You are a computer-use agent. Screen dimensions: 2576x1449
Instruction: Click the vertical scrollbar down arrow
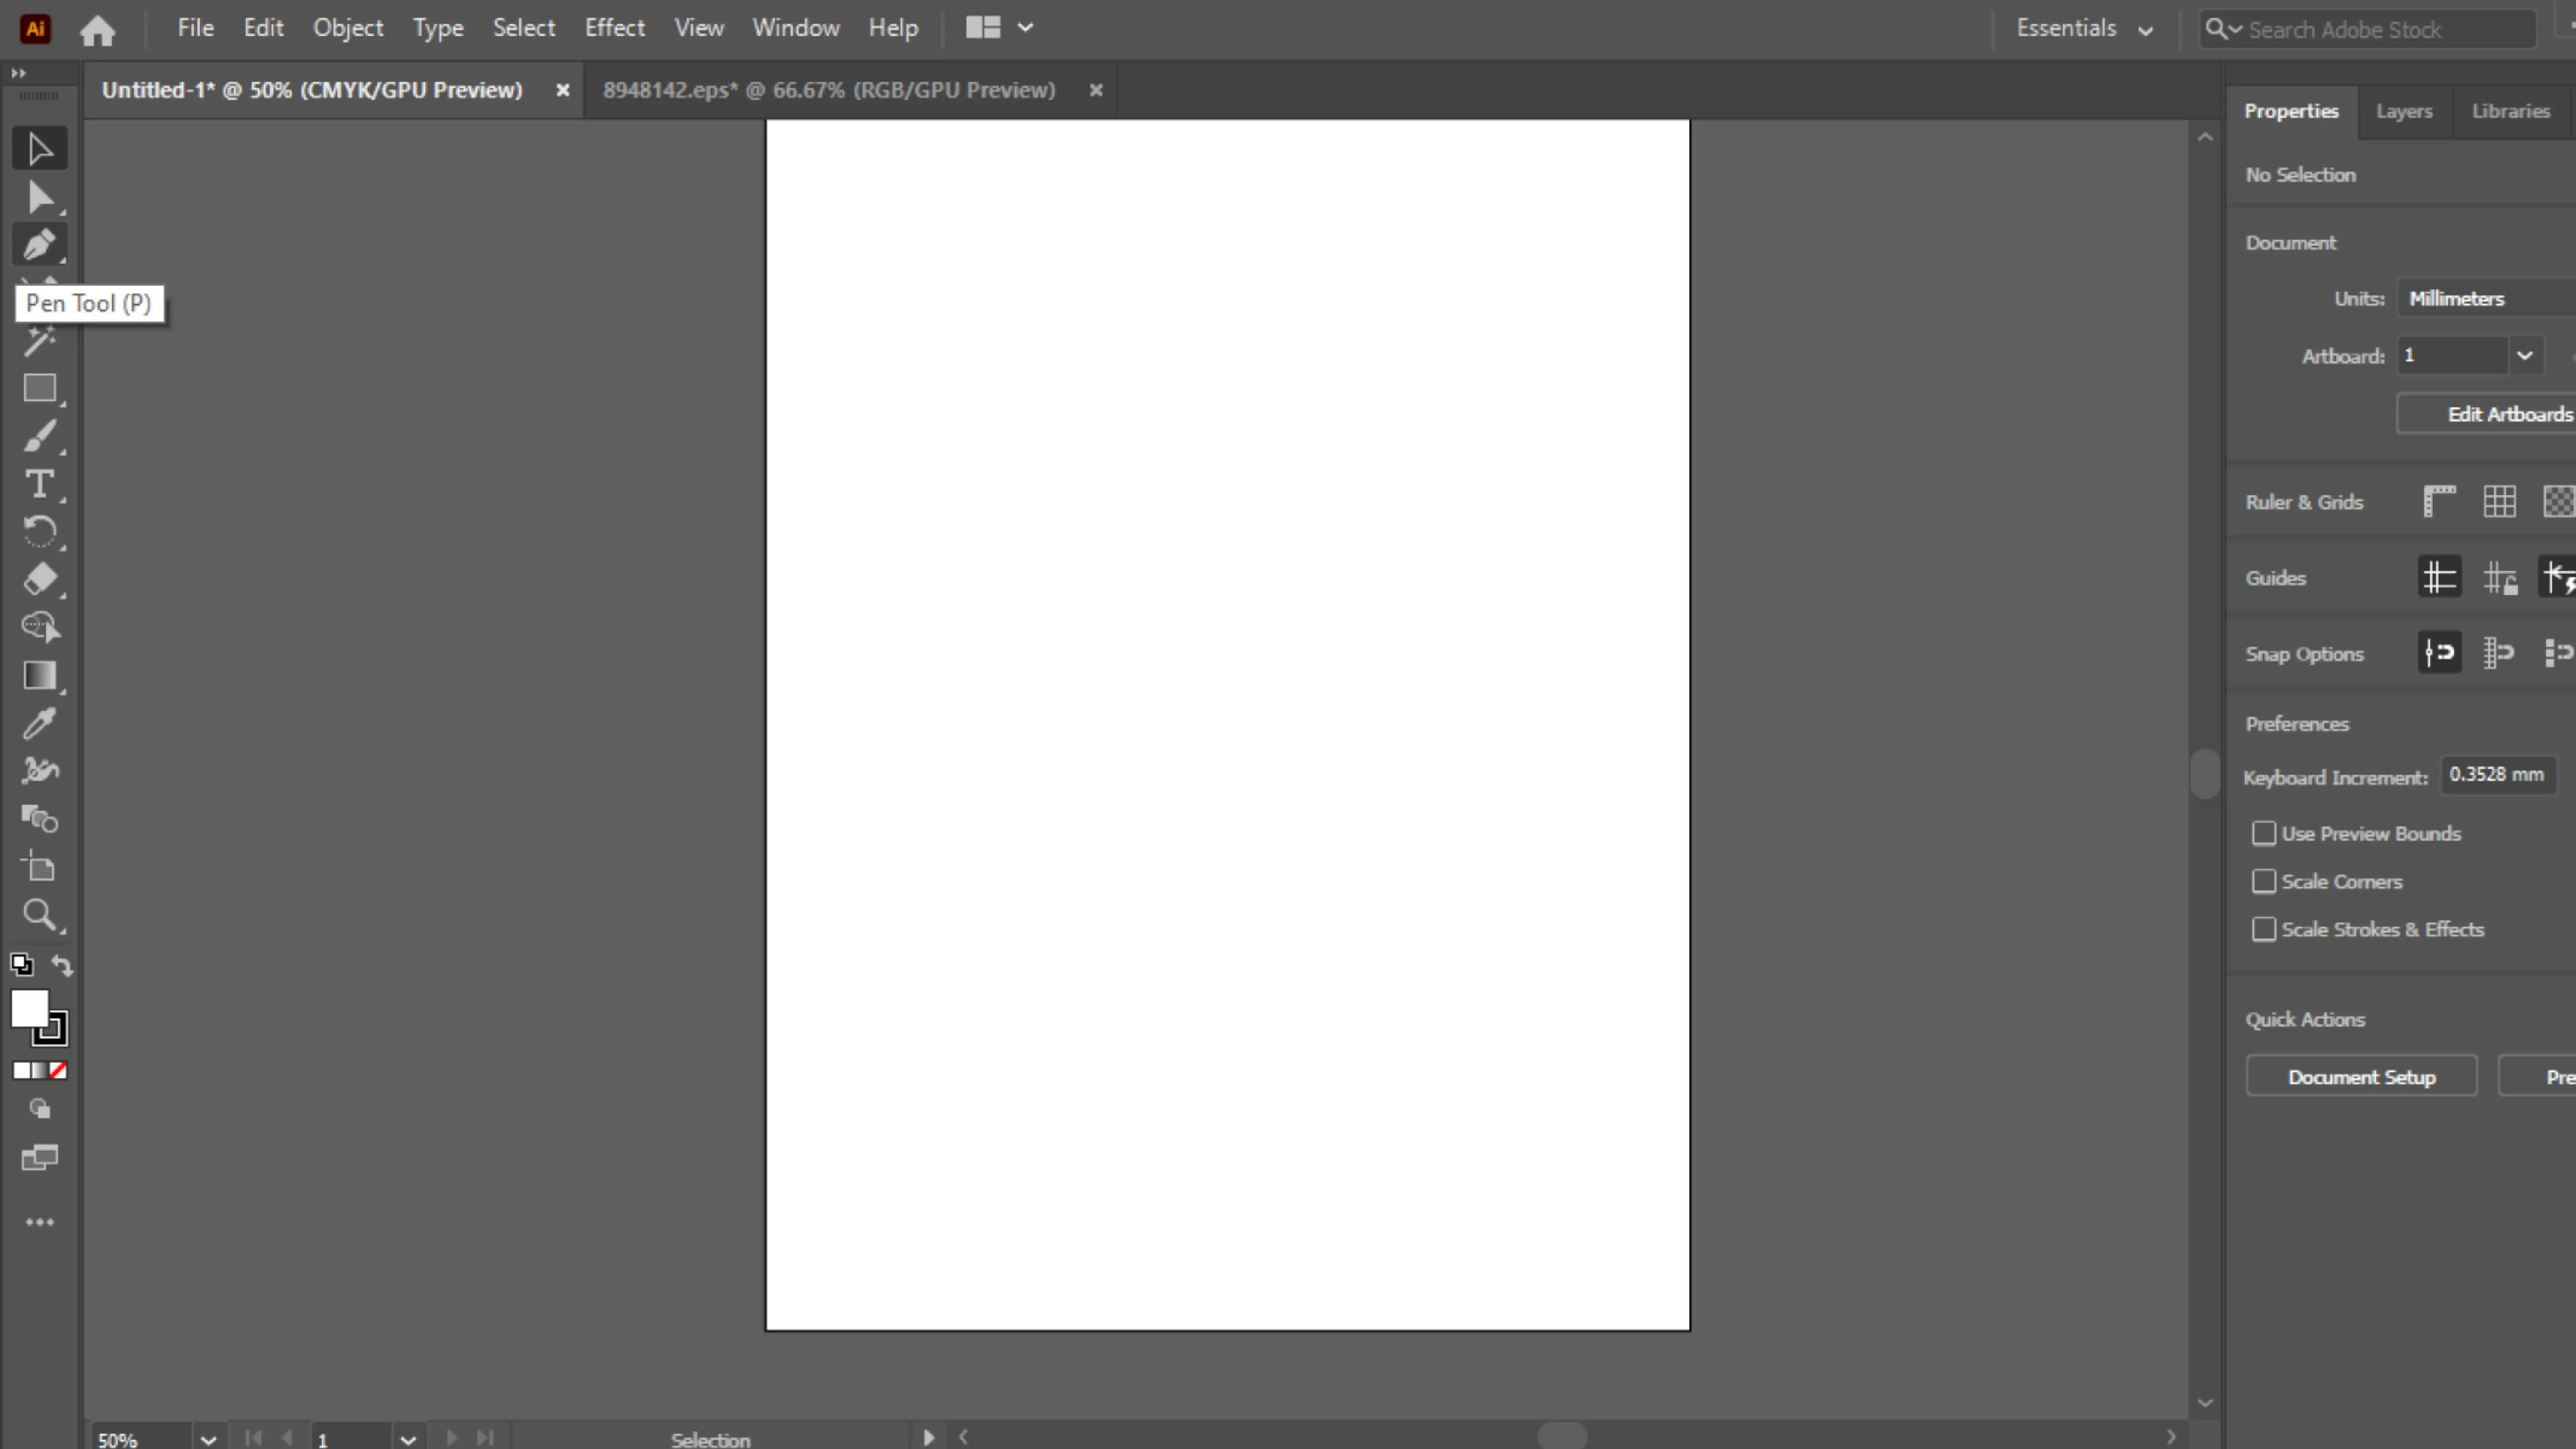coord(2205,1403)
